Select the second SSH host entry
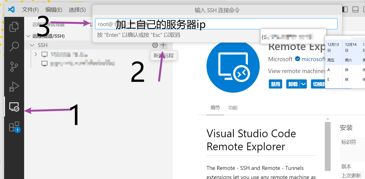Viewport: 365px width, 179px height. point(82,63)
